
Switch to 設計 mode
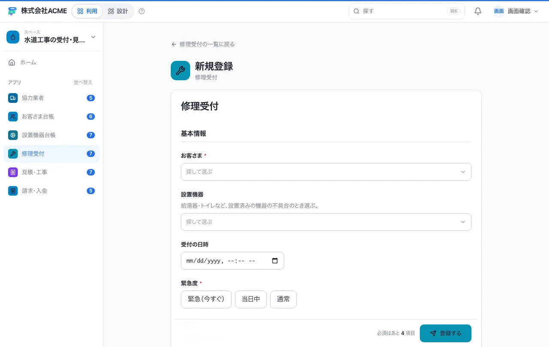(x=118, y=11)
